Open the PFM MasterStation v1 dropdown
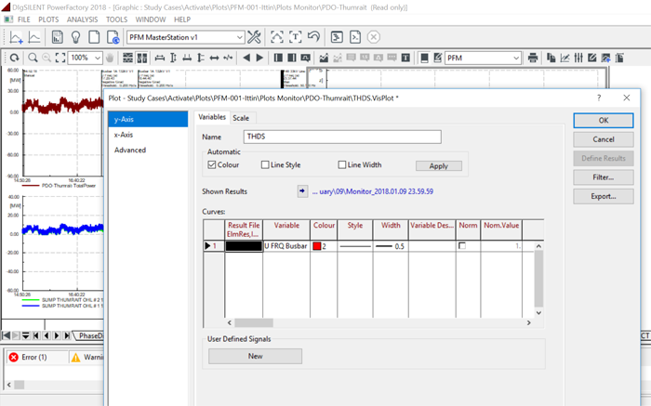The width and height of the screenshot is (651, 406). [x=240, y=37]
